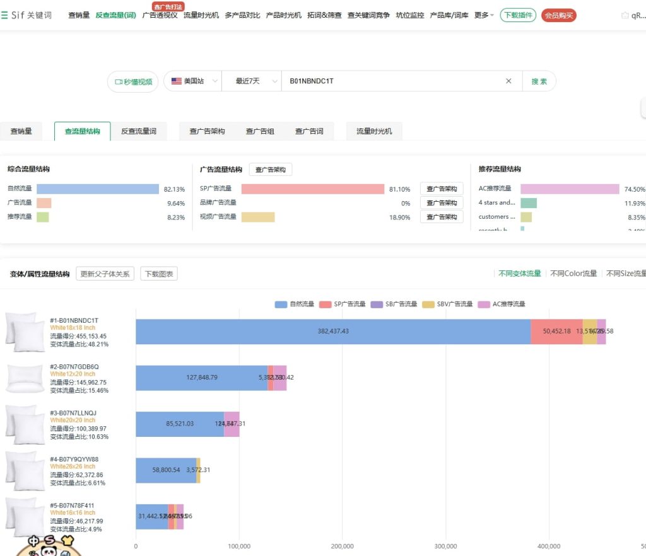Open the White18x18 Inch pillow thumbnail

click(25, 332)
